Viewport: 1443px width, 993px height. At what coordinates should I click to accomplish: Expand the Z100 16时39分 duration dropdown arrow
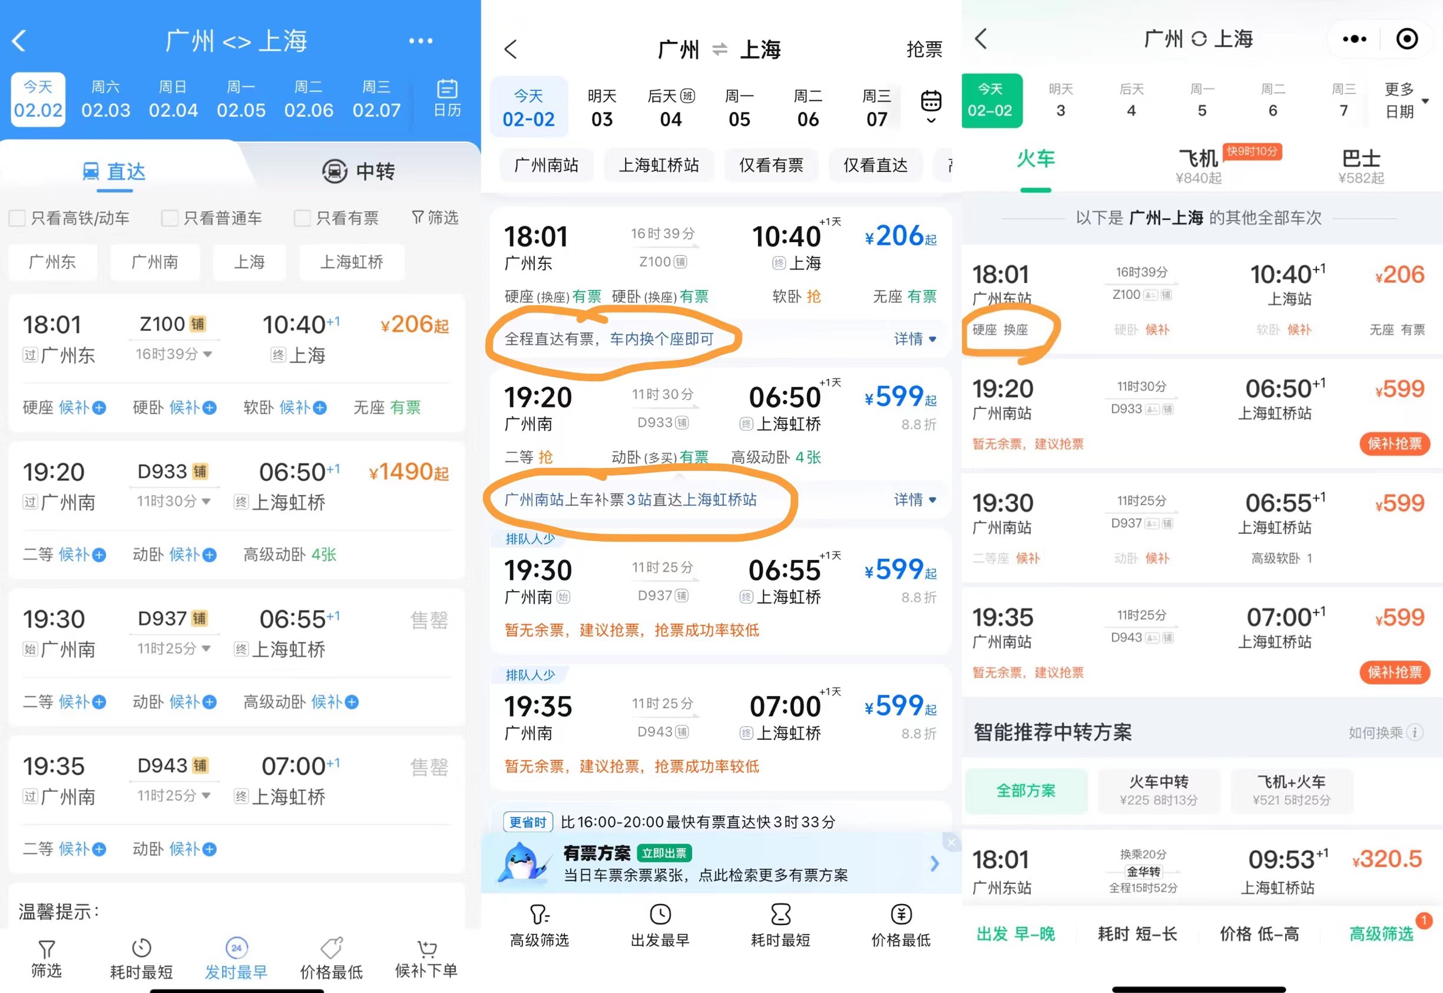click(x=208, y=354)
